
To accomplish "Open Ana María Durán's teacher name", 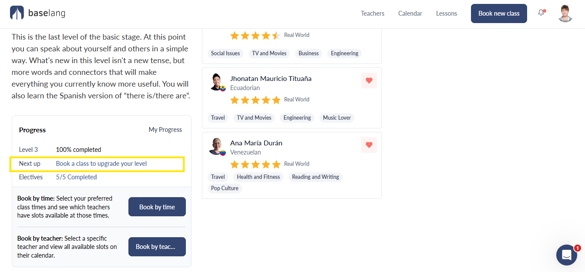I will (x=256, y=143).
